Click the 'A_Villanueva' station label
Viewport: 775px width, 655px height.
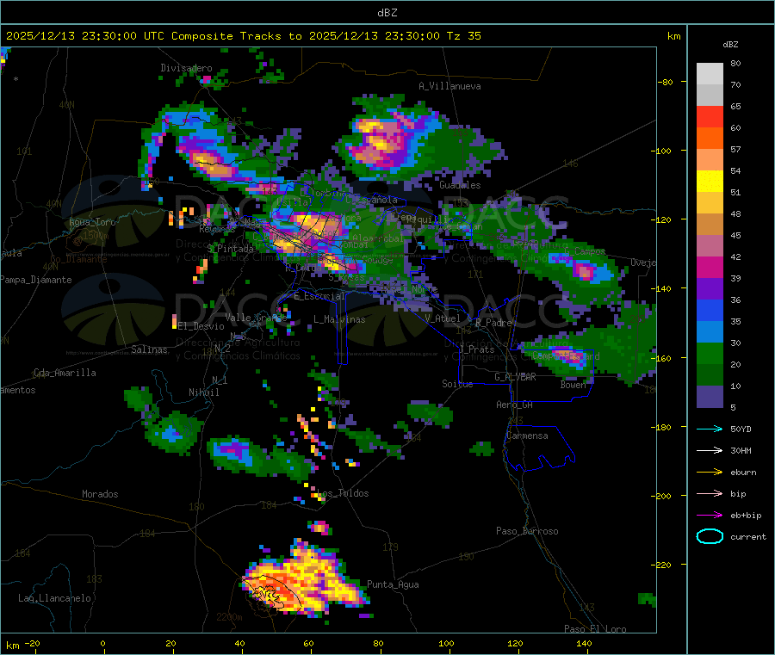tap(449, 86)
